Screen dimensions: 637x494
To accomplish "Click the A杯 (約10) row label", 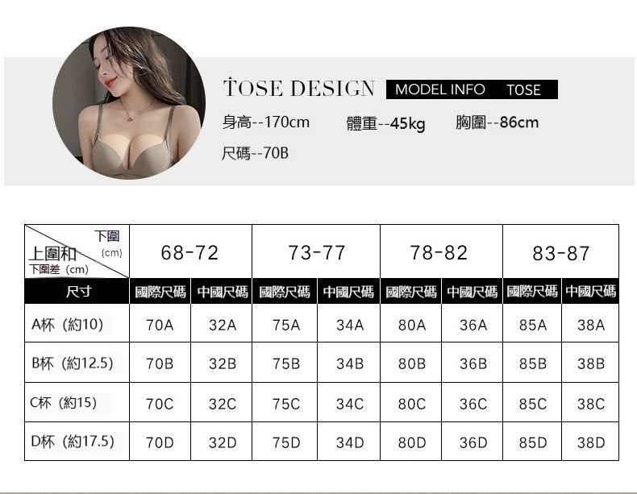I will coord(68,325).
